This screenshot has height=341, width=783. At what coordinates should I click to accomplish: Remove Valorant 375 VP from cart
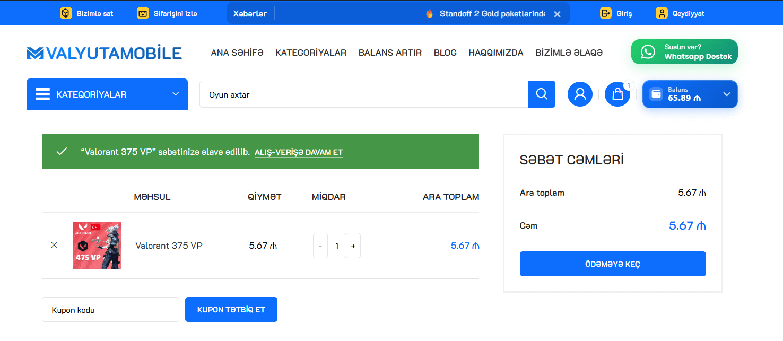click(54, 246)
